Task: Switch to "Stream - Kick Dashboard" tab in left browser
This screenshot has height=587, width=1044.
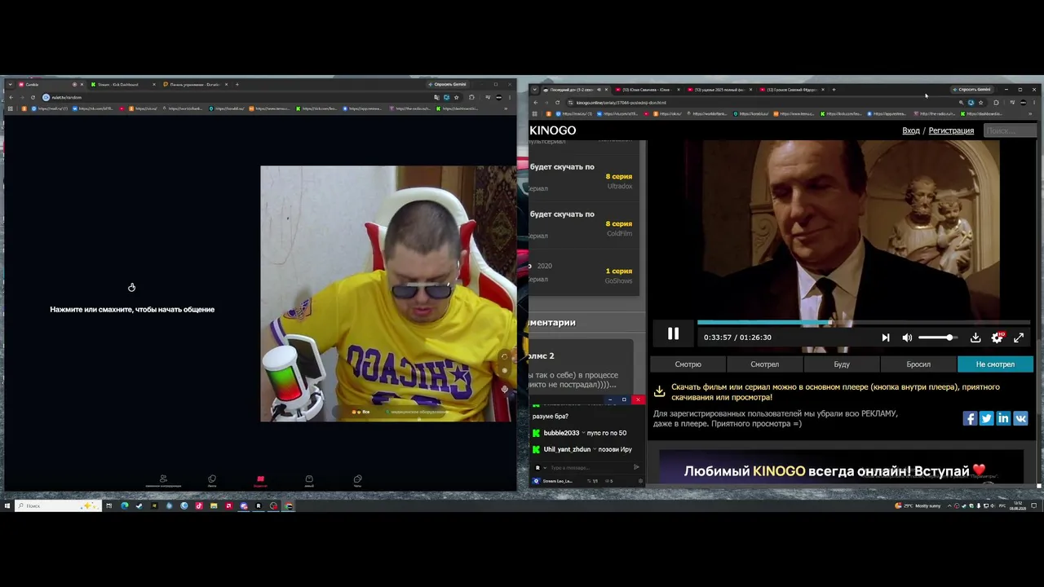Action: click(122, 85)
